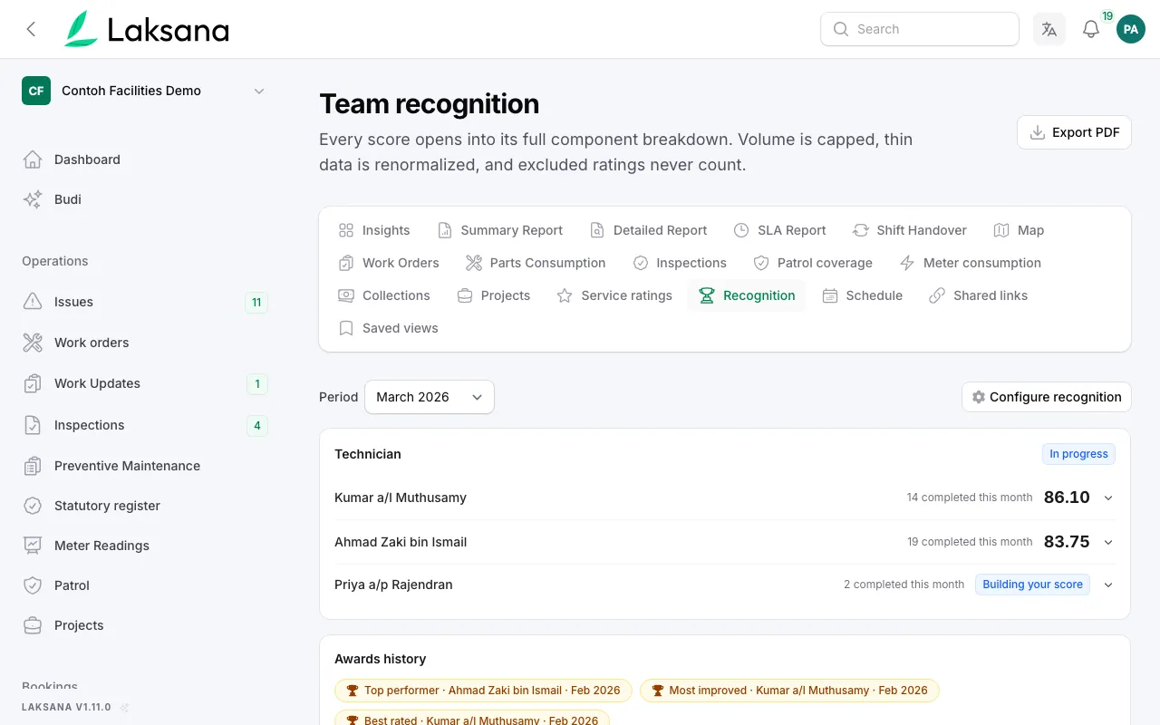Click the Work orders tools icon
1160x725 pixels.
pyautogui.click(x=33, y=343)
